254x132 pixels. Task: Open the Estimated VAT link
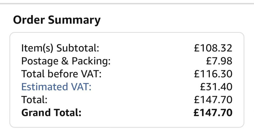(x=56, y=87)
